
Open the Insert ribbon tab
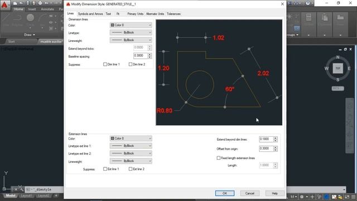[32, 9]
